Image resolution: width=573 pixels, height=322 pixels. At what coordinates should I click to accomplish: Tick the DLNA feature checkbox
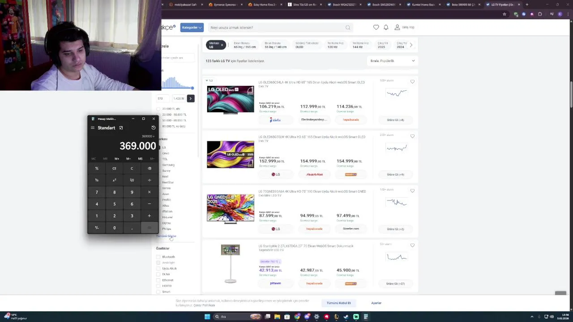coord(158,274)
